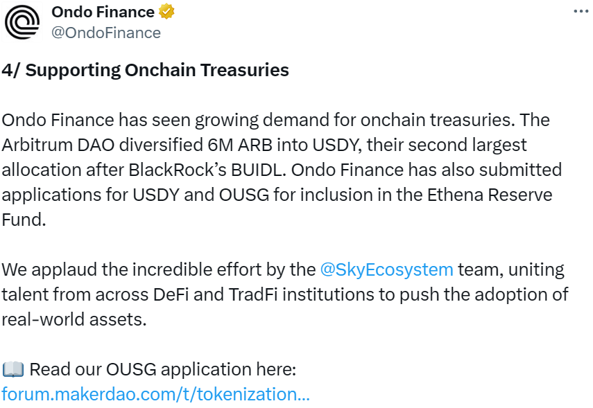
Task: Click the Ondo Finance spiral logo avatar
Action: point(23,21)
